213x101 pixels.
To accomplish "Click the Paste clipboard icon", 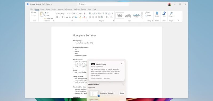I will (x=42, y=14).
